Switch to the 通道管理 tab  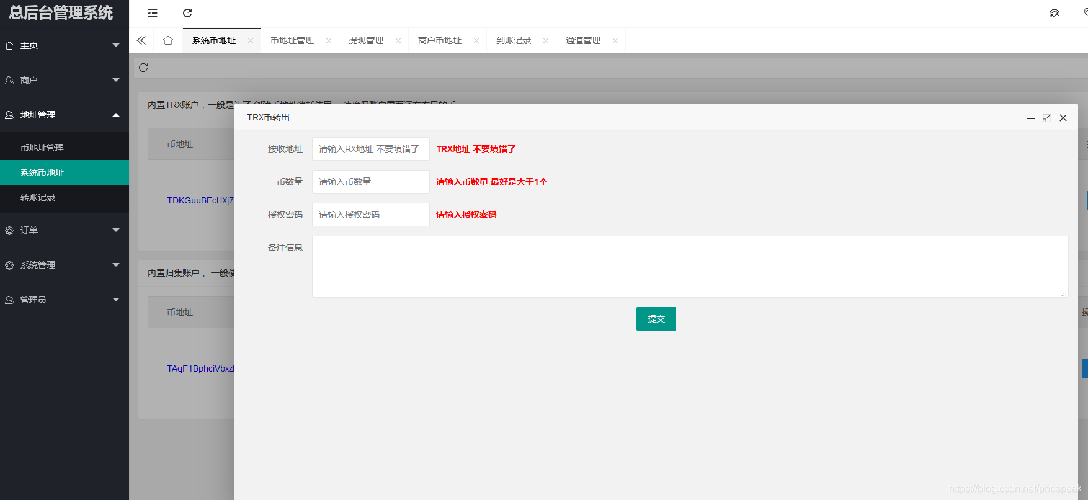pos(583,40)
